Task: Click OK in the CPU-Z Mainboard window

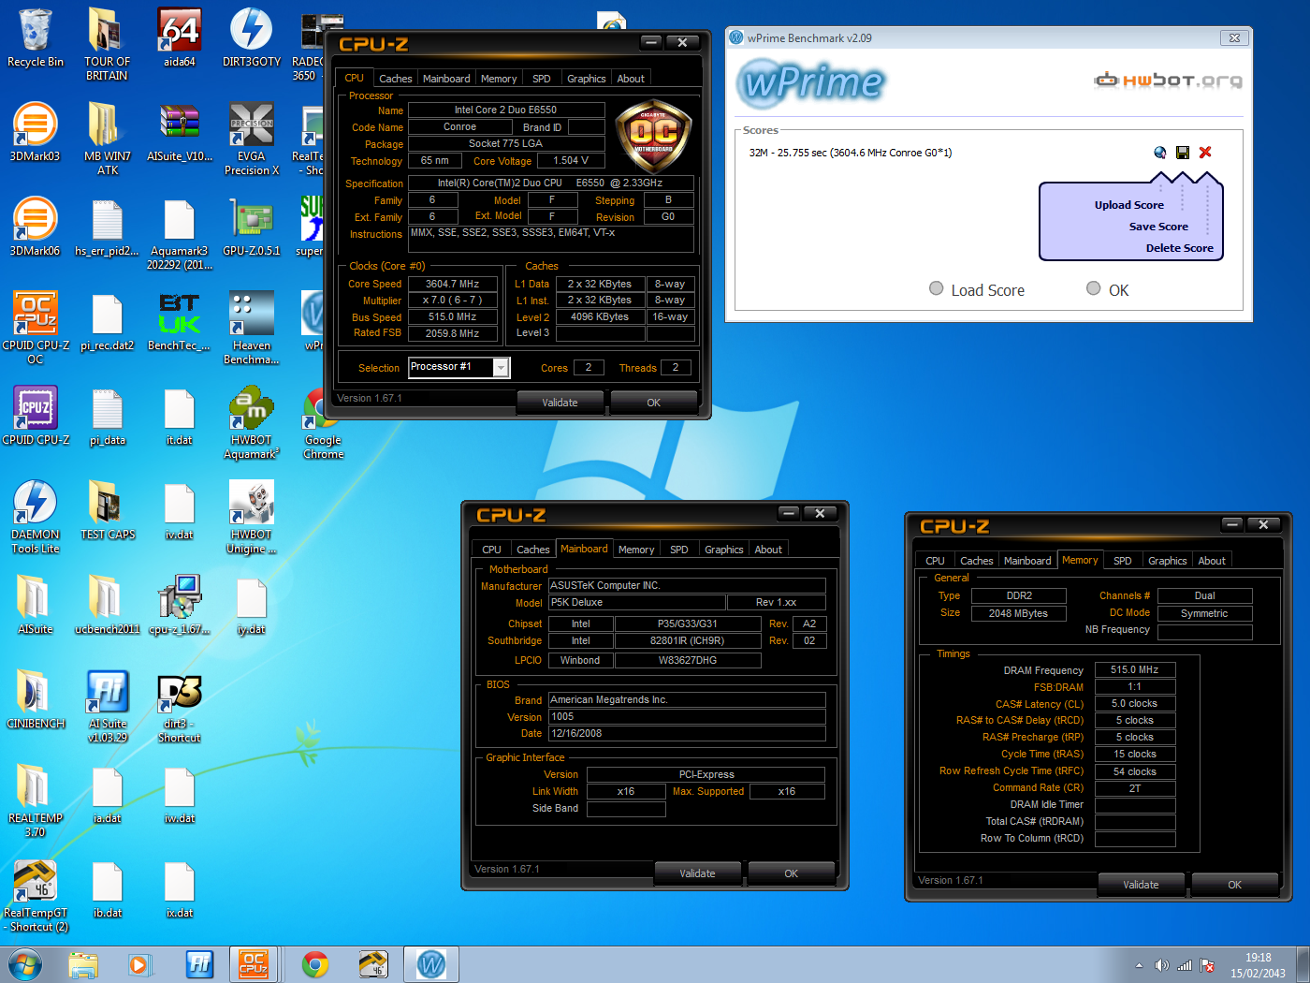Action: click(791, 873)
